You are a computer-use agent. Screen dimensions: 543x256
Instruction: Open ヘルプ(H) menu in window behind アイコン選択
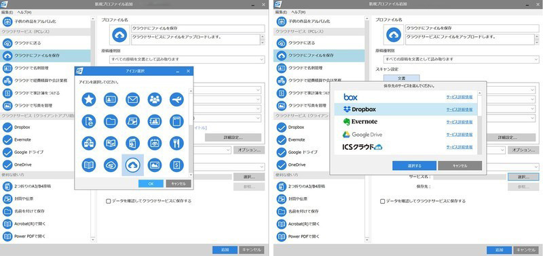coord(24,12)
